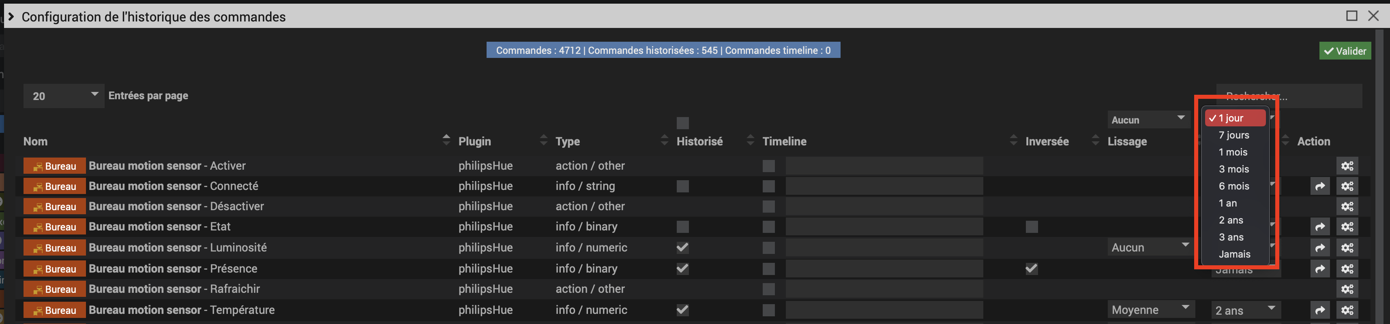This screenshot has width=1390, height=324.
Task: Click the Bureau tag on Etat row
Action: [x=54, y=227]
